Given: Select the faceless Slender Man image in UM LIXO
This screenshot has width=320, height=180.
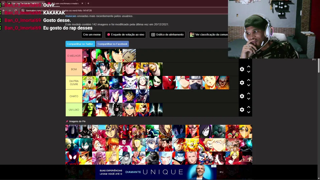Looking at the screenshot, I should [156, 110].
